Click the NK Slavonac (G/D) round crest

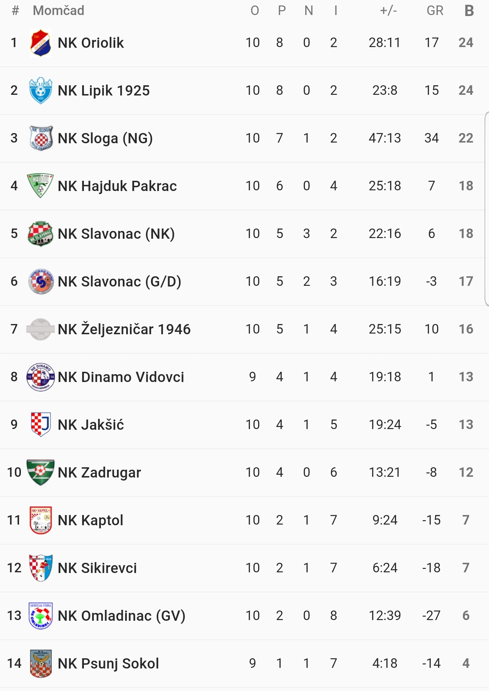coord(41,281)
